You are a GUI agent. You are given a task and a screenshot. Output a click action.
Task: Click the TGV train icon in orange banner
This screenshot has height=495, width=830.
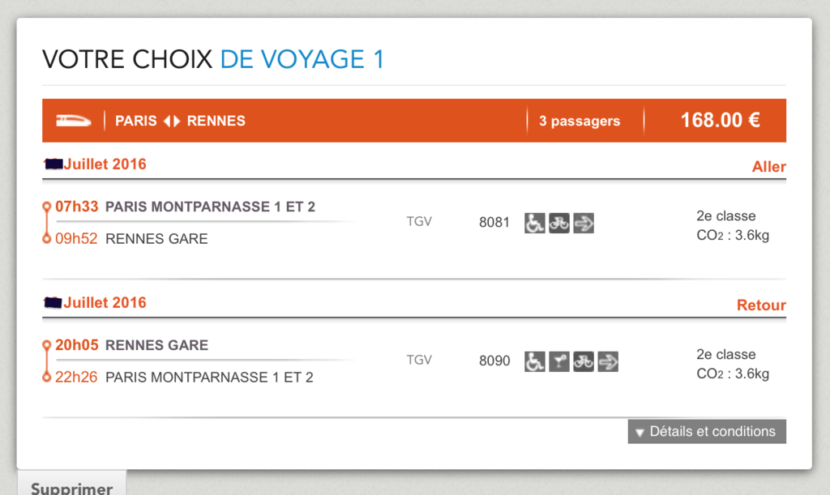pos(74,121)
